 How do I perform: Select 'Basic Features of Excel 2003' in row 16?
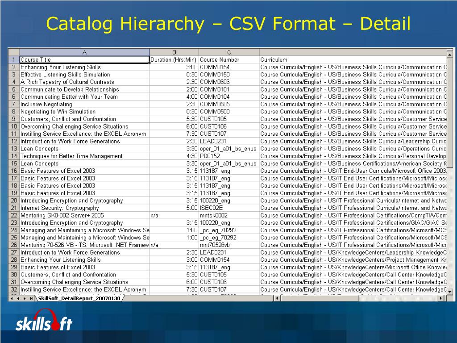point(84,171)
